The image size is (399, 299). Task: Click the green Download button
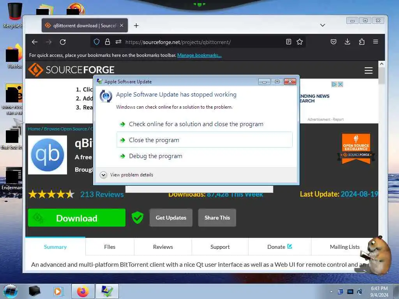[77, 218]
